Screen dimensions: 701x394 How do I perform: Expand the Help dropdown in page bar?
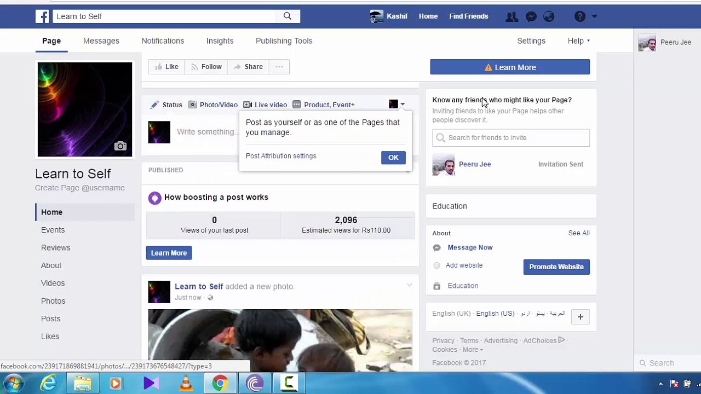[x=579, y=41]
